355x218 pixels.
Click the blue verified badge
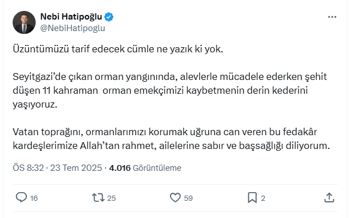click(x=109, y=17)
